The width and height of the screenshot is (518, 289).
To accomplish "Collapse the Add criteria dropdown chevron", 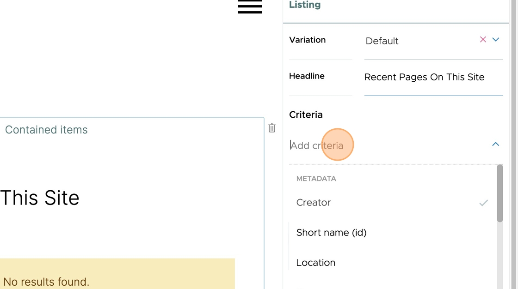I will click(495, 144).
